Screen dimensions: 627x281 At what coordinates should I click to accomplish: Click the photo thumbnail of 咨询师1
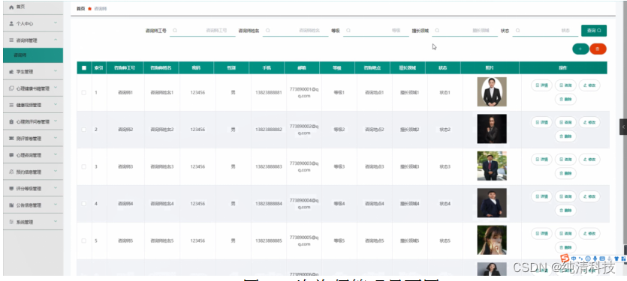(492, 92)
